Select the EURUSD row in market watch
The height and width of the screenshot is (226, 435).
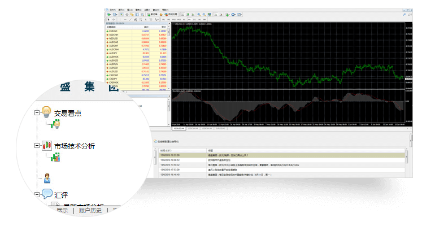click(x=115, y=31)
